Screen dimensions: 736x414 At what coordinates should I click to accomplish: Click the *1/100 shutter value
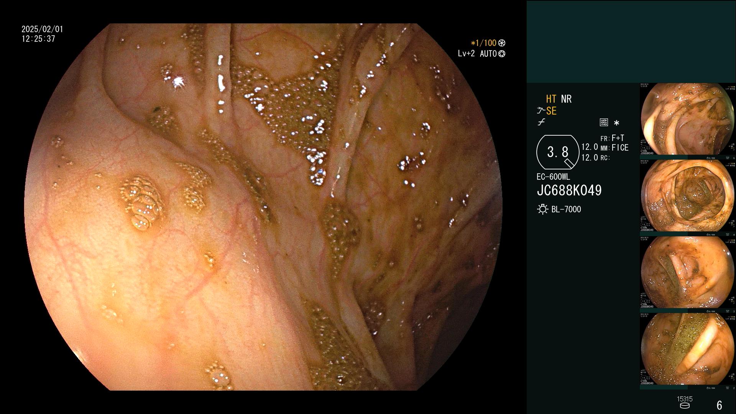click(x=483, y=43)
